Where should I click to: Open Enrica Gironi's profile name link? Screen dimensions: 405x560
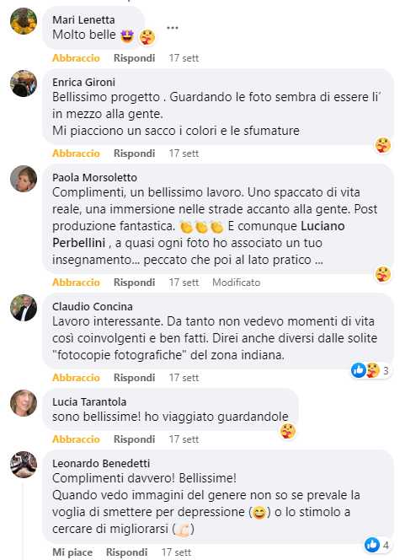coord(83,82)
